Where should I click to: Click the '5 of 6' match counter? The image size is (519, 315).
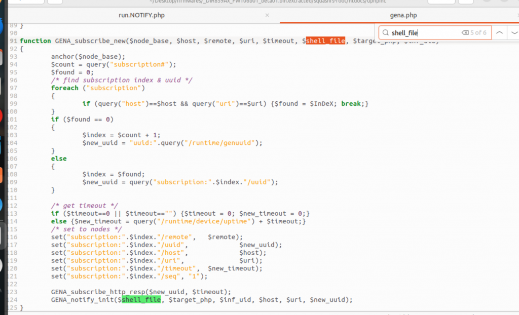click(478, 33)
